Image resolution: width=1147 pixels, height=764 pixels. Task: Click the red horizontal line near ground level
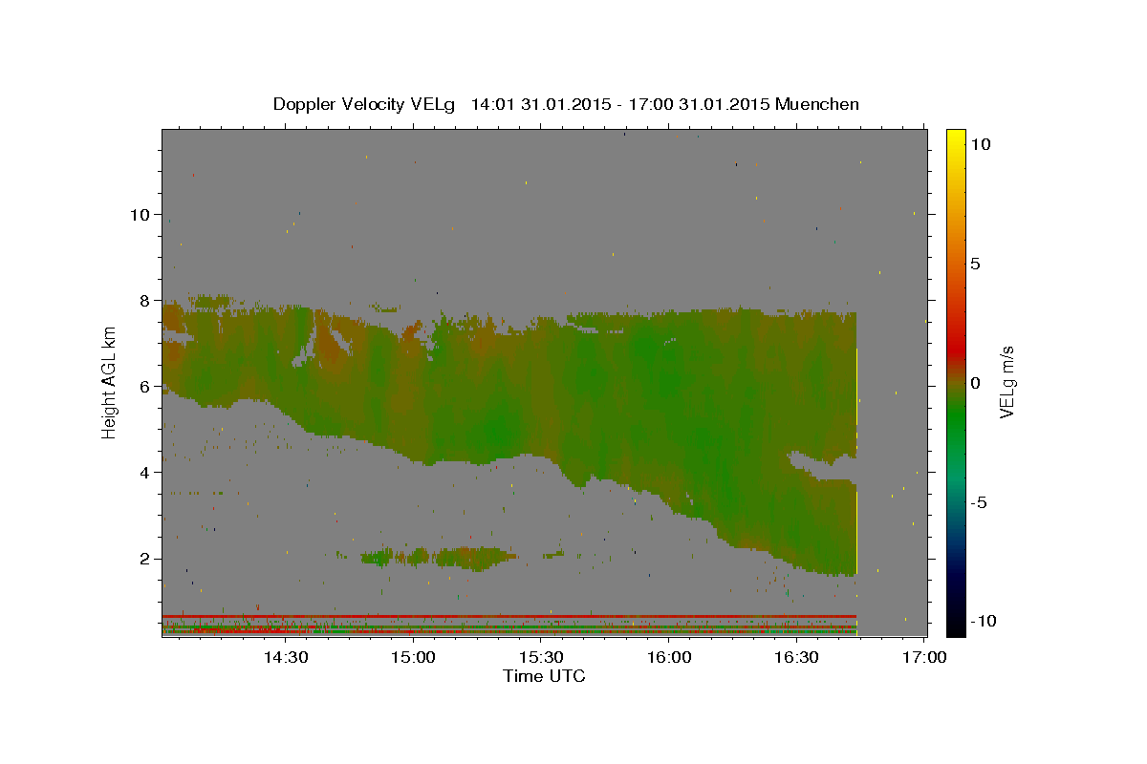pos(509,616)
